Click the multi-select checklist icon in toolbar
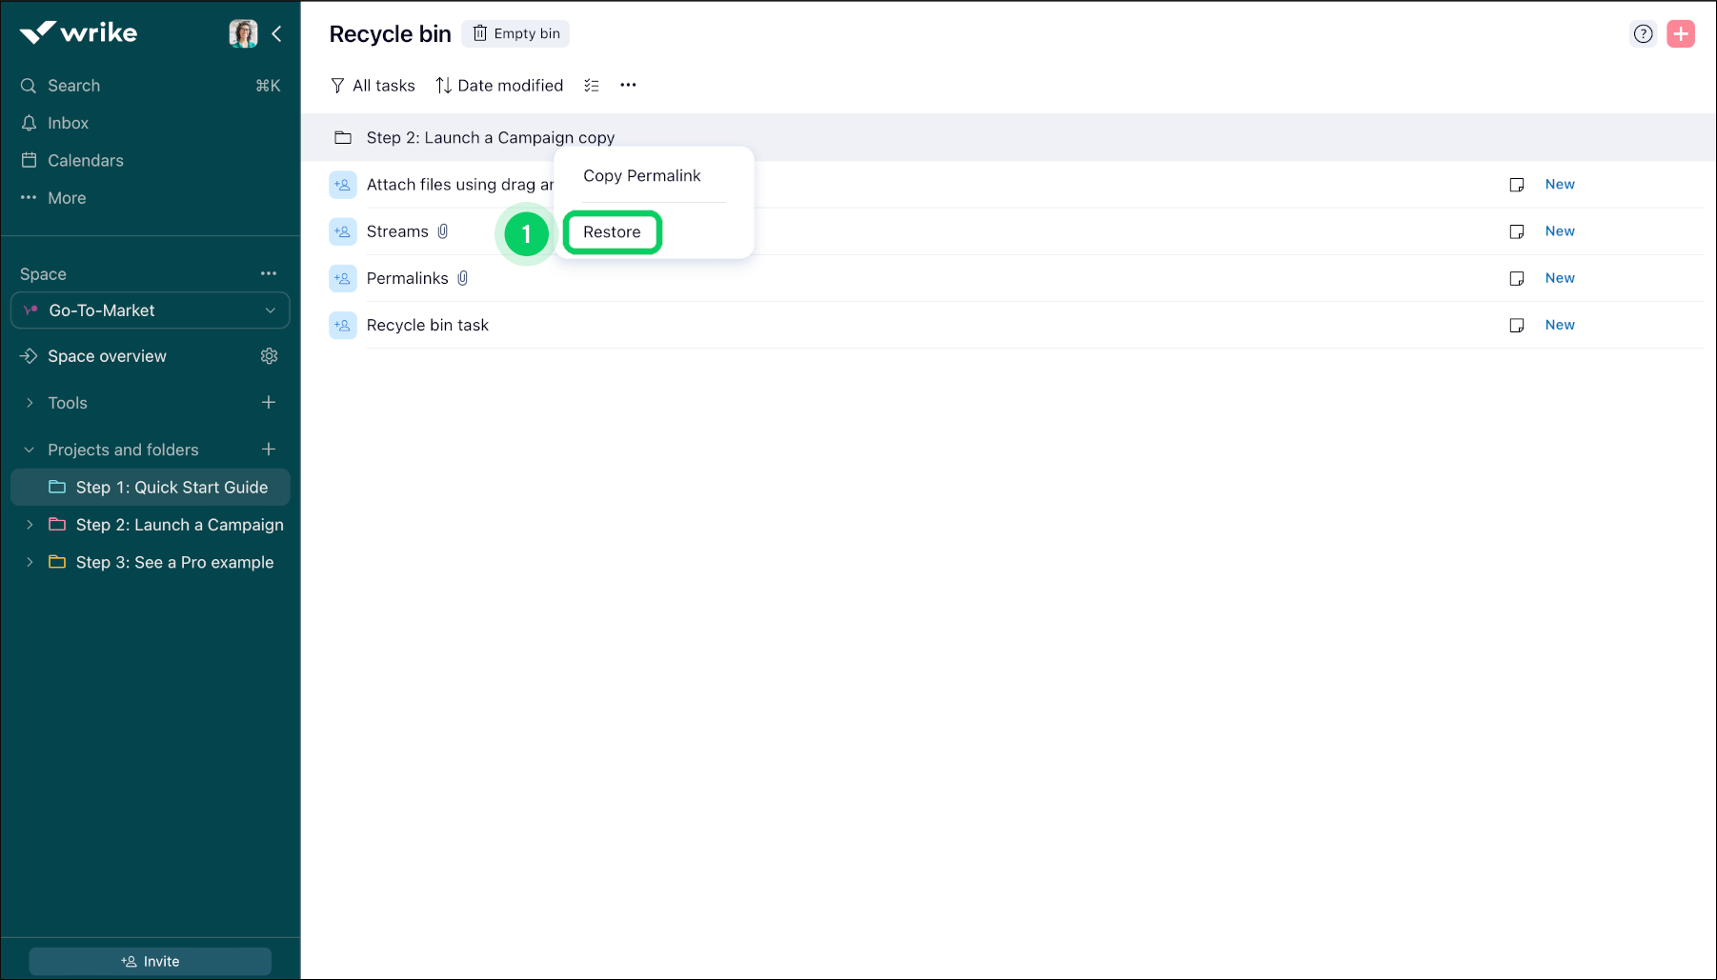This screenshot has width=1717, height=980. pyautogui.click(x=591, y=85)
